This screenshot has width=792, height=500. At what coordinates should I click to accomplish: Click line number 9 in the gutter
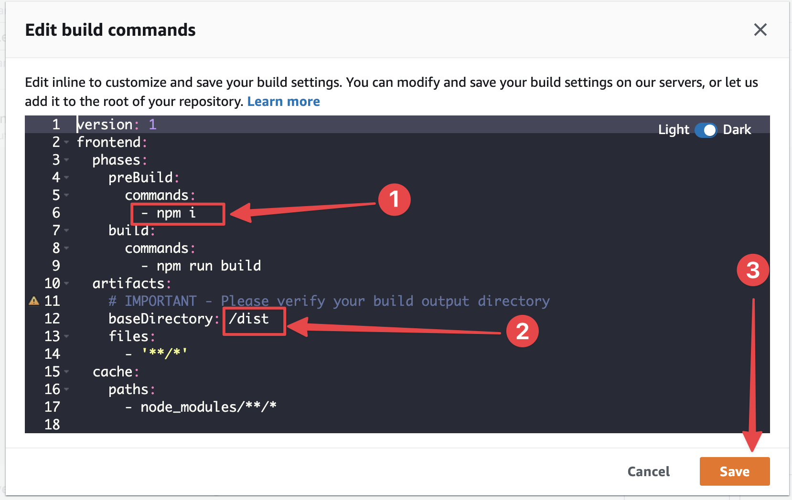click(x=56, y=266)
